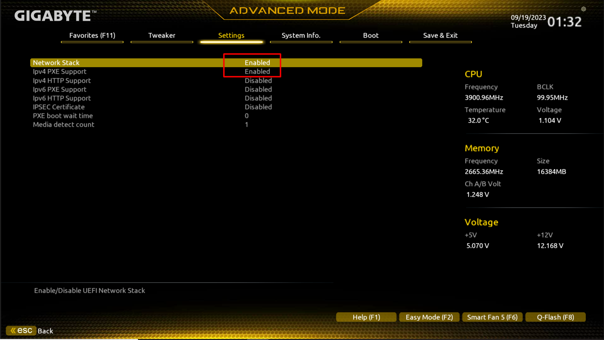This screenshot has width=604, height=340.
Task: Open the System Info. tab
Action: point(301,35)
